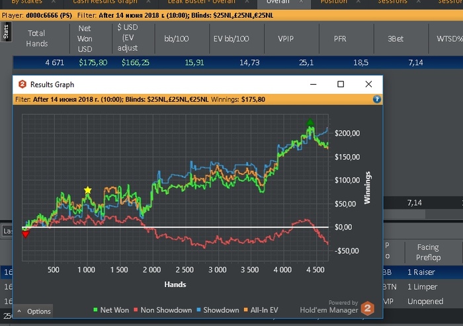Screen dimensions: 463x326
Task: Click the 7,14 value in the totals row
Action: [x=415, y=202]
